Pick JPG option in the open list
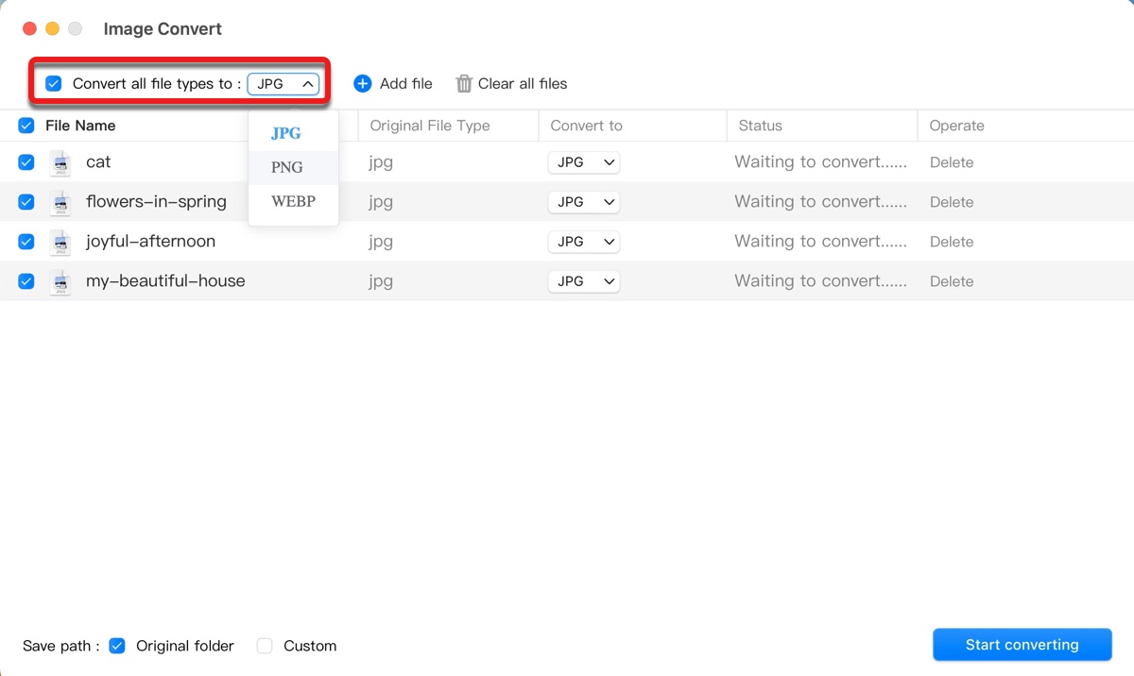This screenshot has width=1134, height=676. pos(286,133)
